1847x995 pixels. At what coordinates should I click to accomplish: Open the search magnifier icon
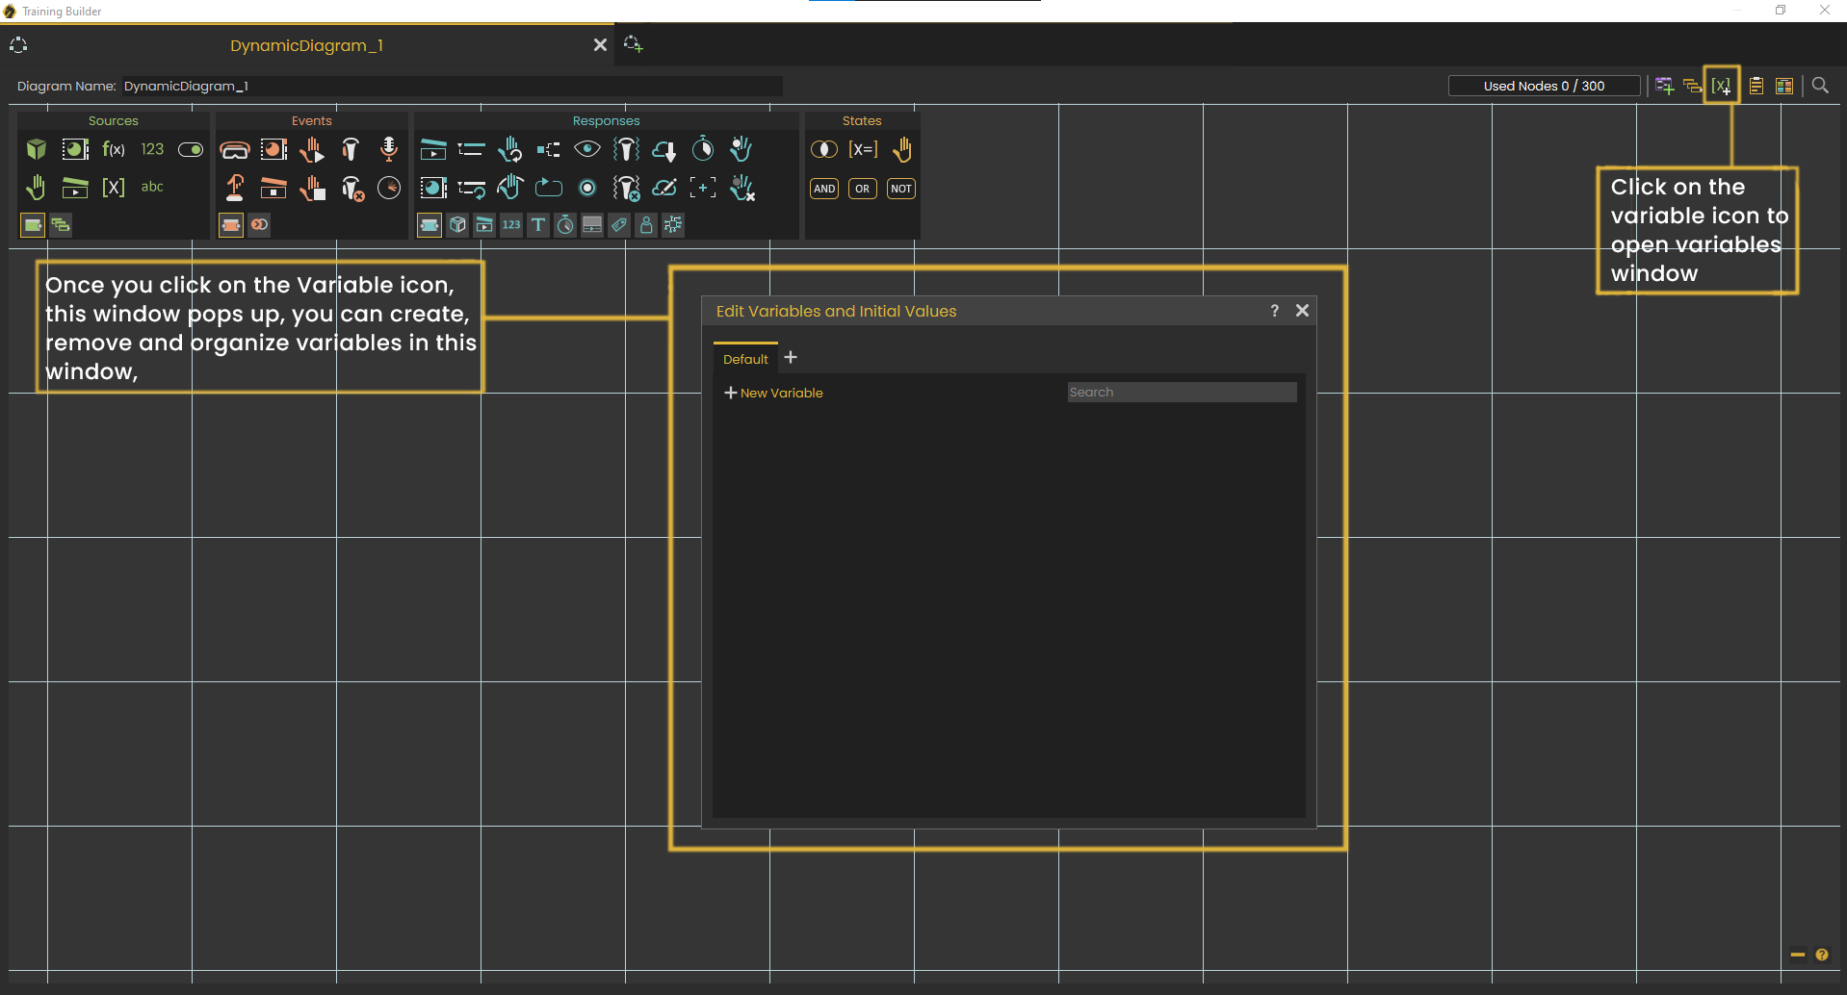point(1820,86)
